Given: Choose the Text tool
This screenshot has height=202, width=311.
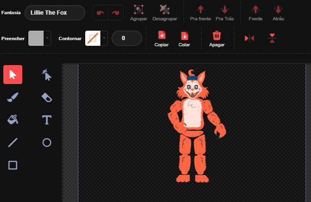Looking at the screenshot, I should click(46, 120).
